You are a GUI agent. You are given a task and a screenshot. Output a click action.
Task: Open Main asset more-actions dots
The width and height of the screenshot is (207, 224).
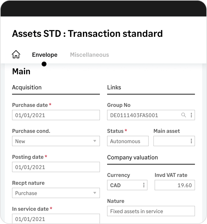pos(191,141)
